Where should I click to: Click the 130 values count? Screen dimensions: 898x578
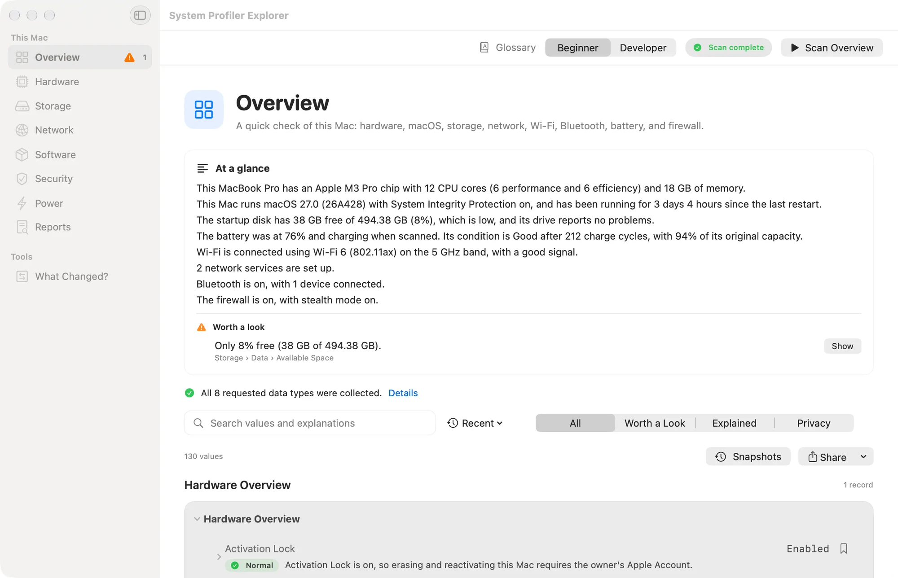pos(203,456)
